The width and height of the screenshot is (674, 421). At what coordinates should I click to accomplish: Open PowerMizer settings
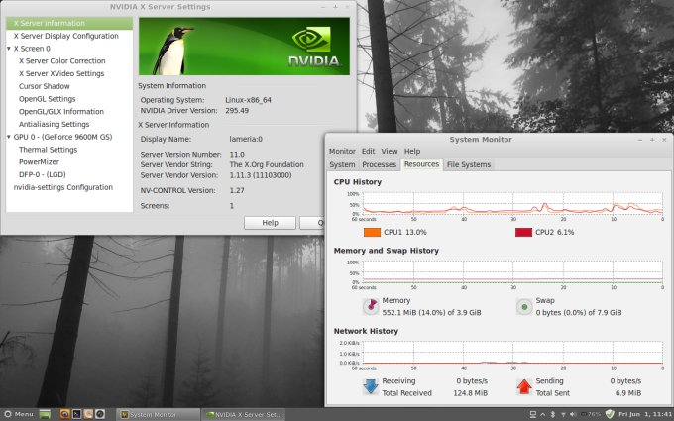pos(39,161)
